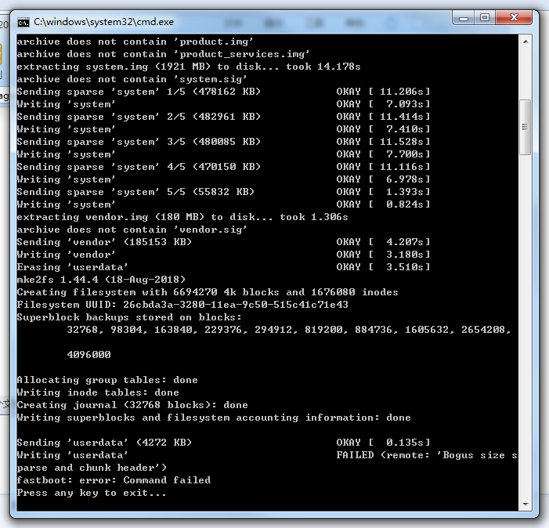Click "Sending 'vendor' (185153 KB)" line

click(104, 242)
